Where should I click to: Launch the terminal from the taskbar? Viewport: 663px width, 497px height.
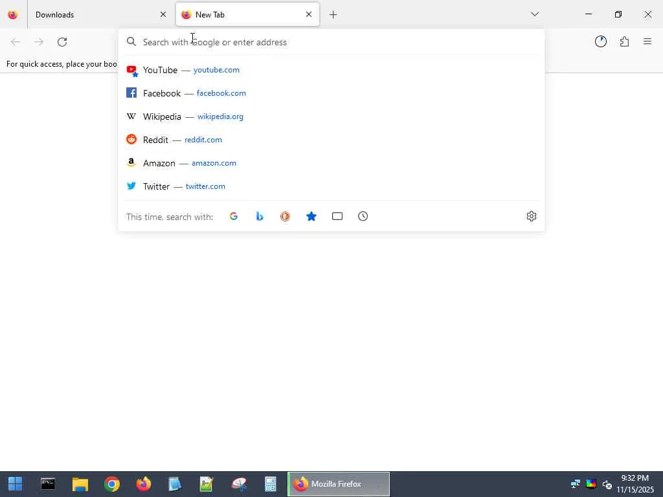pos(48,484)
